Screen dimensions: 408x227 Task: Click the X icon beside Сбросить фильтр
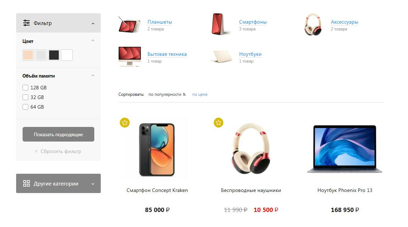(36, 151)
